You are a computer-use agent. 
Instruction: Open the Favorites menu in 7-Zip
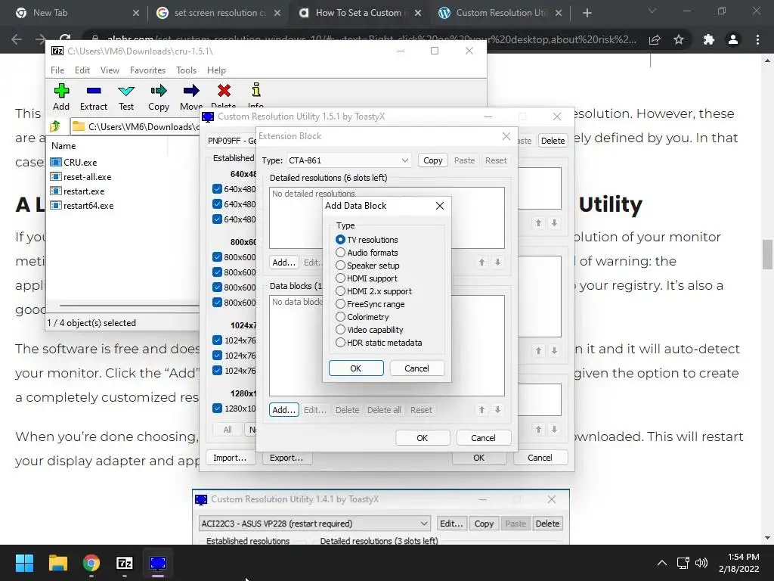[147, 70]
